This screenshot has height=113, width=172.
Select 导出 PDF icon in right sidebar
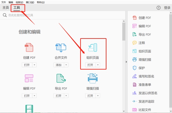(134, 35)
